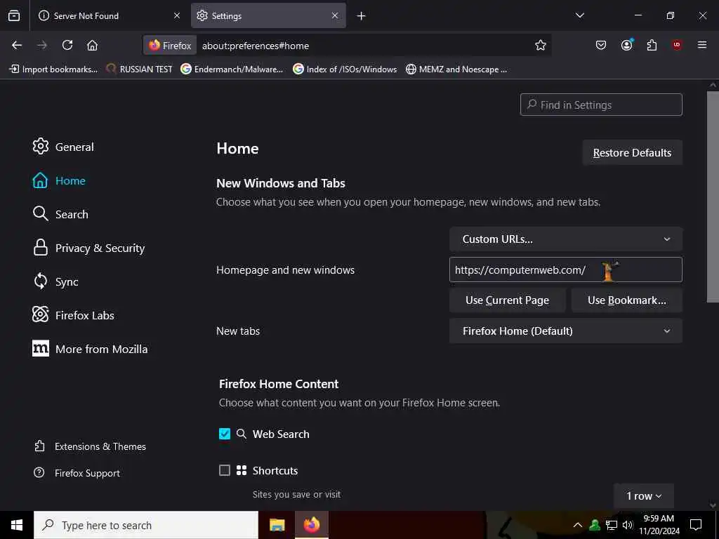Open the Pocket save icon

point(601,45)
